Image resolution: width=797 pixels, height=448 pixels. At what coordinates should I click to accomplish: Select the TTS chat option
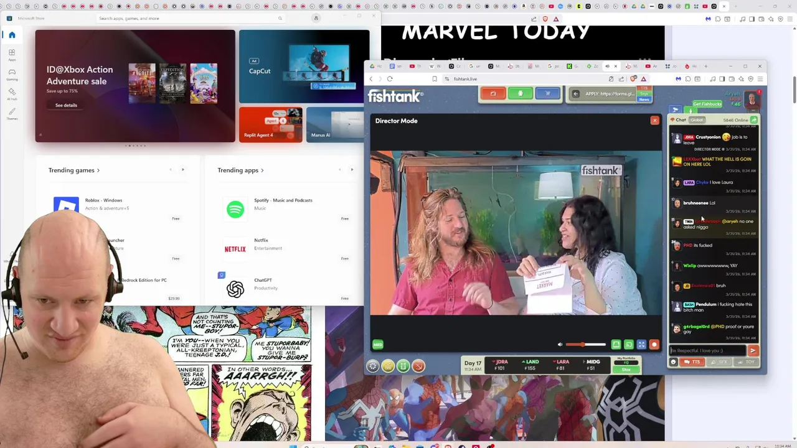tap(692, 362)
